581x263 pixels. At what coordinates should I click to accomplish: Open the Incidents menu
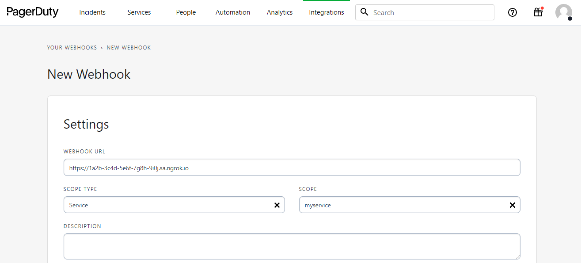pyautogui.click(x=92, y=12)
